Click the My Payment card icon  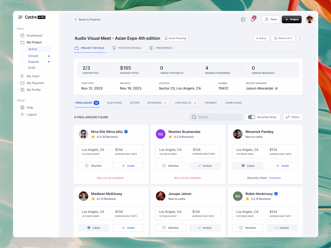coord(22,83)
